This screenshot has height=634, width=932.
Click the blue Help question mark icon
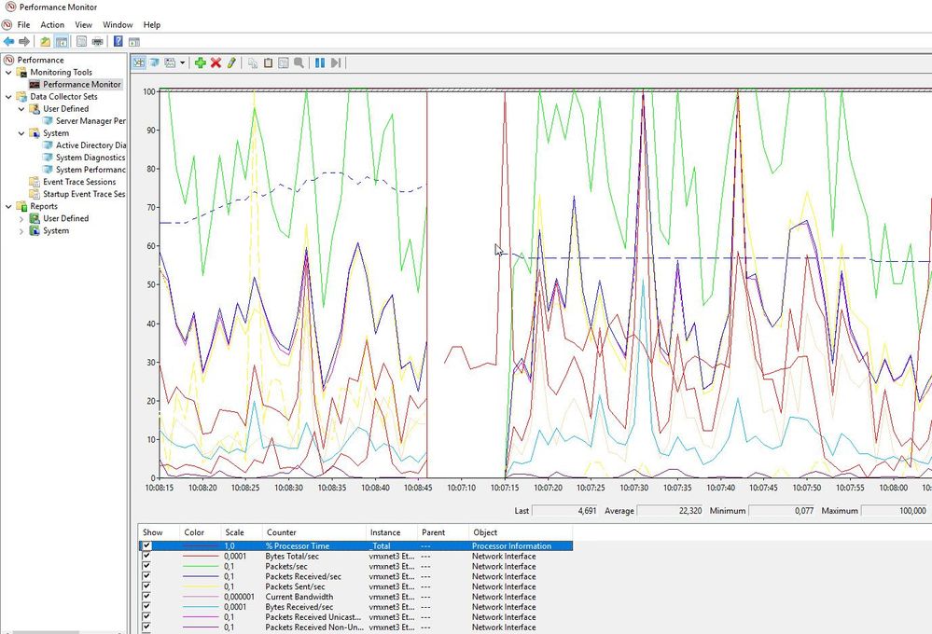tap(118, 41)
